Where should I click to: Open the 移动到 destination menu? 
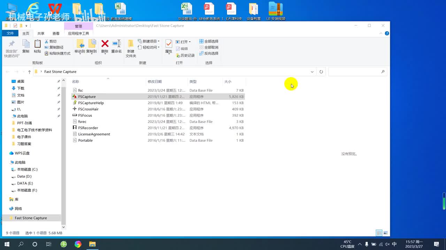[80, 47]
